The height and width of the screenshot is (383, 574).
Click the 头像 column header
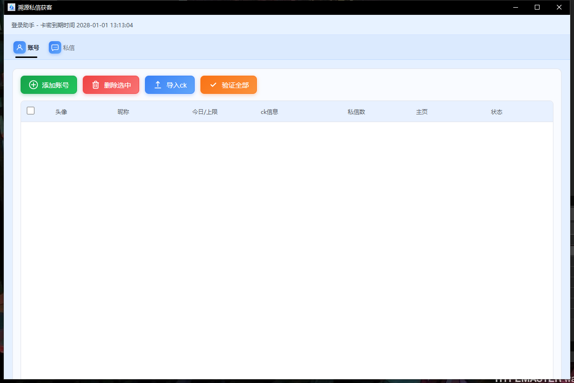(x=61, y=112)
